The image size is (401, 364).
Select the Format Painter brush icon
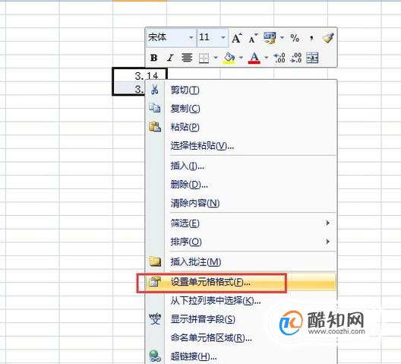[328, 38]
